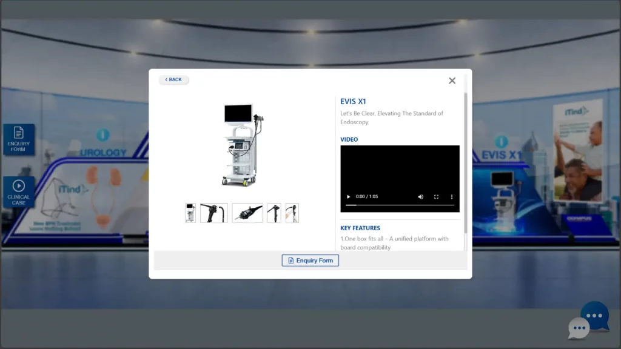Click the info icon above the EVIS X1 booth
The height and width of the screenshot is (349, 621).
[501, 141]
